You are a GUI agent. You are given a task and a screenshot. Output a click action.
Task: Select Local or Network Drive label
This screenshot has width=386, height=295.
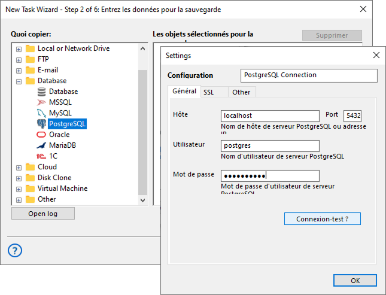(74, 48)
